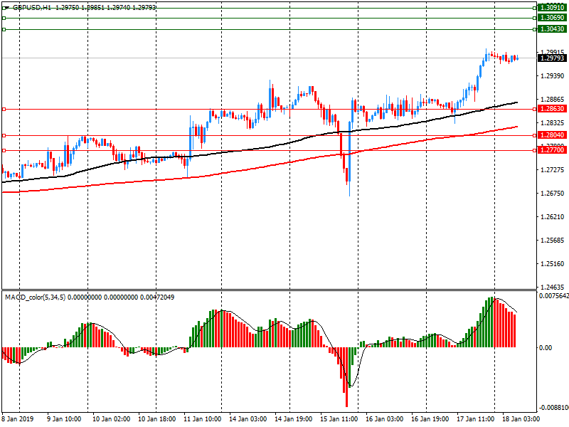Viewport: 569px width, 427px height.
Task: Select the 1.27700 red price label
Action: 552,150
